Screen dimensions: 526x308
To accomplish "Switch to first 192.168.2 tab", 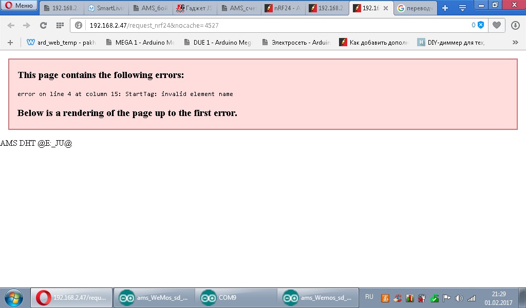I will click(x=61, y=8).
